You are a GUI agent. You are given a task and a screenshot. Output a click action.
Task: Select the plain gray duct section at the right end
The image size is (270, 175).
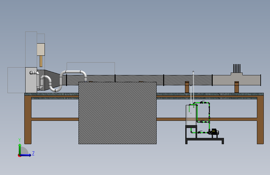pos(236,80)
